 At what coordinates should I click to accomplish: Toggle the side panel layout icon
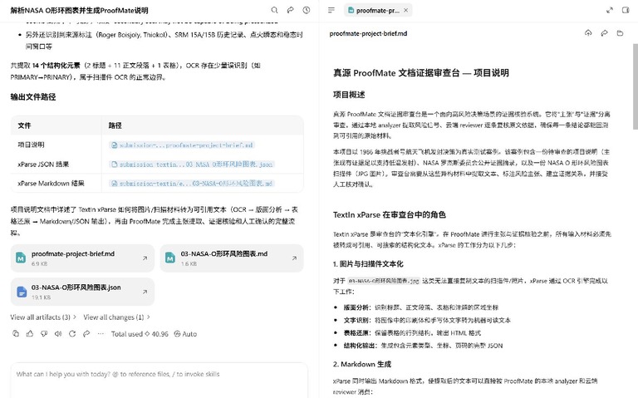[x=626, y=10]
